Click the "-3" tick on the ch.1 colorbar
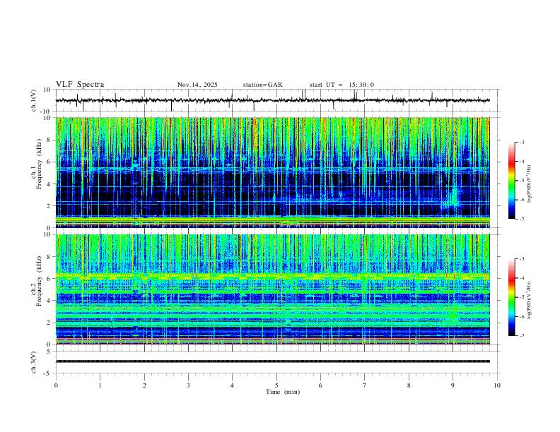This screenshot has height=432, width=560. 521,142
